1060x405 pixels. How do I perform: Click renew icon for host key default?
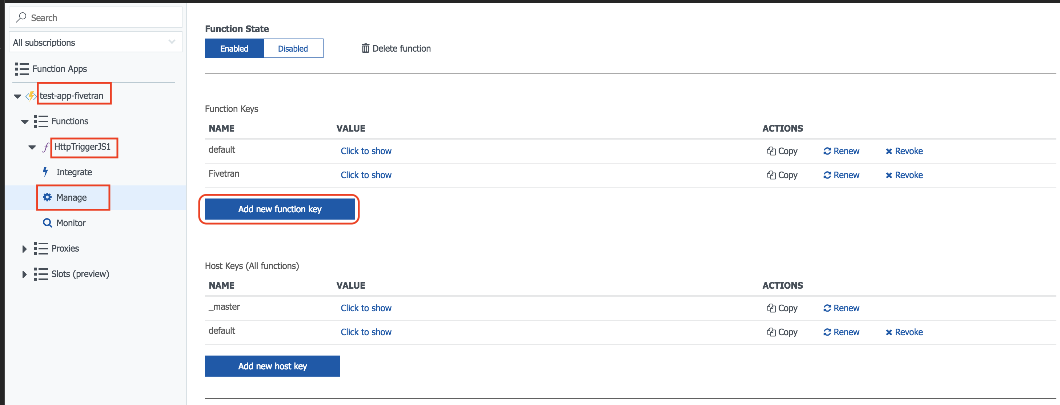click(827, 332)
